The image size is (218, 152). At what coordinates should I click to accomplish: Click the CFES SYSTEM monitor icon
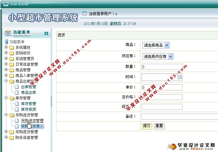coord(6,4)
